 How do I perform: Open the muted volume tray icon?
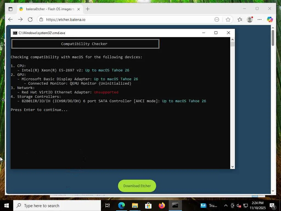(239, 206)
